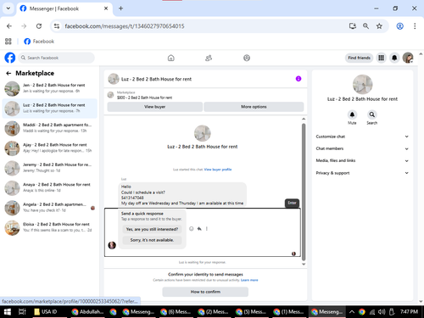
Task: Switch to Abdullah Chrome window on taskbar
Action: pyautogui.click(x=87, y=312)
